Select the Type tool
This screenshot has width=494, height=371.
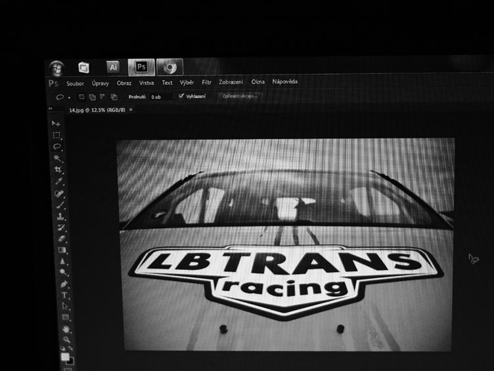pyautogui.click(x=64, y=295)
